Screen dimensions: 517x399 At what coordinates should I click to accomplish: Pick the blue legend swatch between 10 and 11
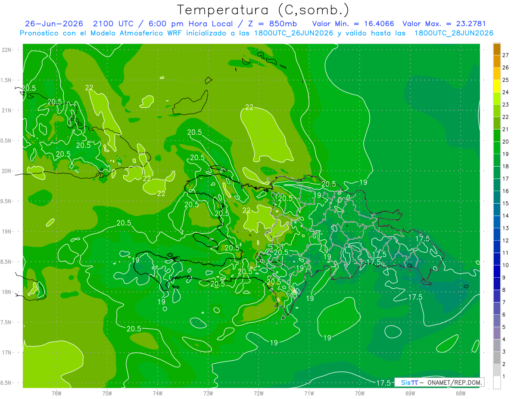point(497,259)
